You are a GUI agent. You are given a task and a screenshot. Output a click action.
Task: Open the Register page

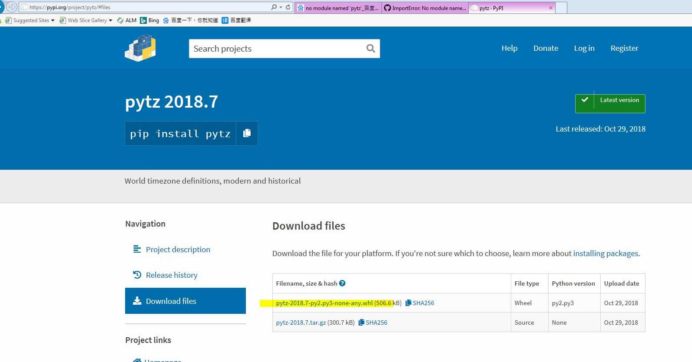[x=624, y=48]
